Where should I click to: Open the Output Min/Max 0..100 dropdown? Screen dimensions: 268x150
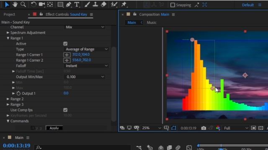point(85,77)
